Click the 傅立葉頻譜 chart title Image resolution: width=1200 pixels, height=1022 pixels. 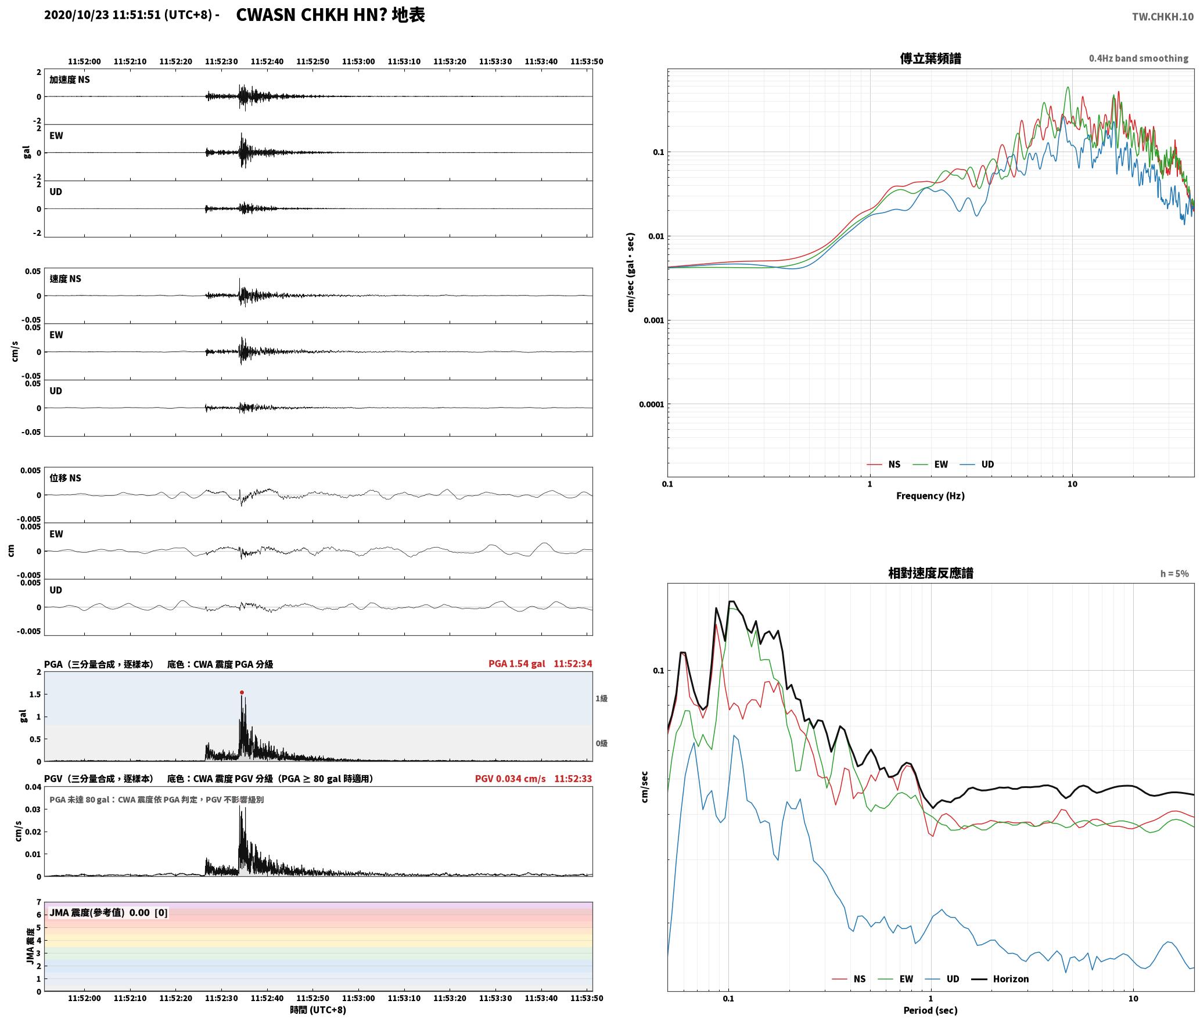930,59
